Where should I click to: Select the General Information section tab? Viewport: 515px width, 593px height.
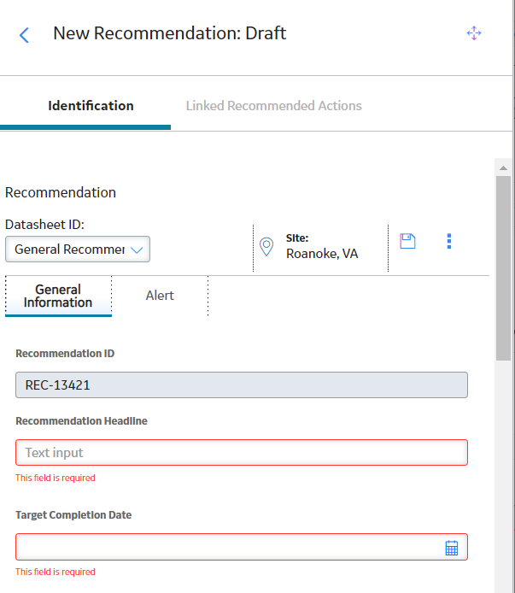(x=58, y=296)
